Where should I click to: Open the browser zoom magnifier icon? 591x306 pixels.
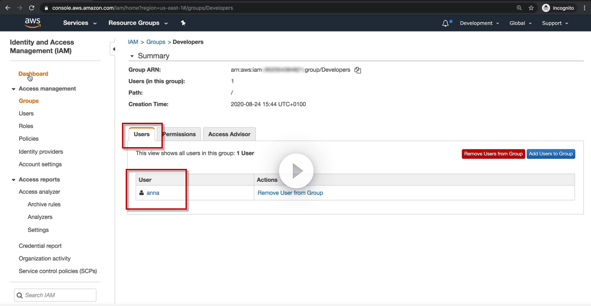[519, 8]
